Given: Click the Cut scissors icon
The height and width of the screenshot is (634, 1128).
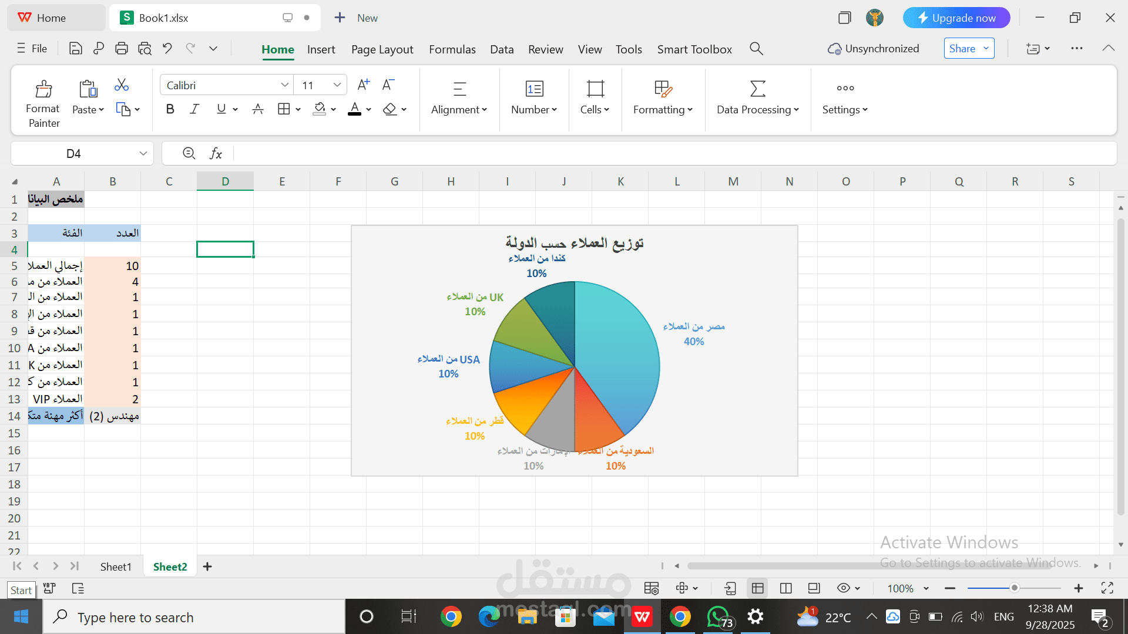Looking at the screenshot, I should tap(122, 85).
